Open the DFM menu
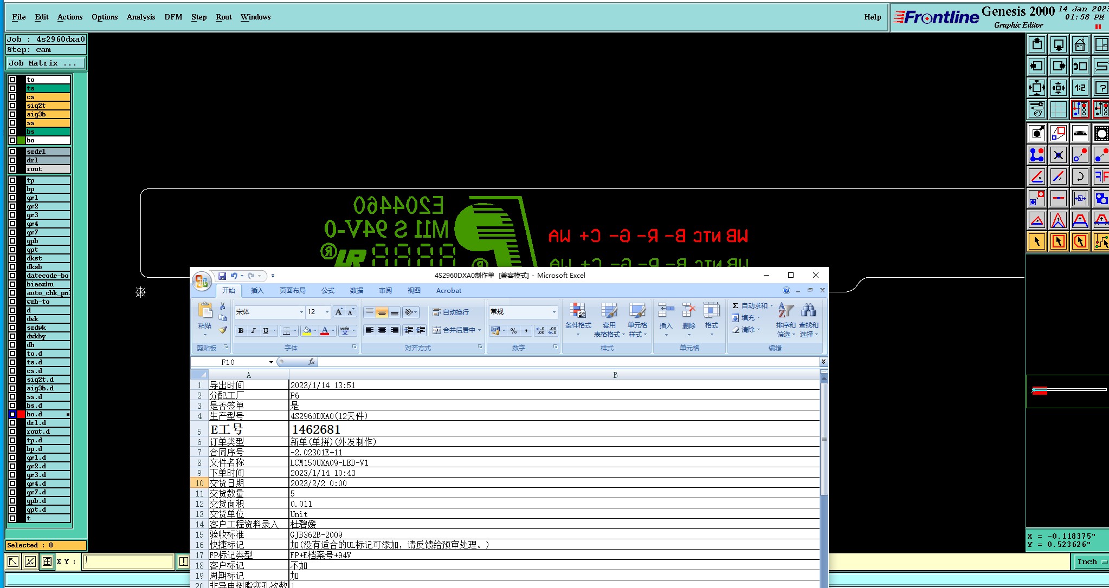1109x588 pixels. pyautogui.click(x=173, y=17)
